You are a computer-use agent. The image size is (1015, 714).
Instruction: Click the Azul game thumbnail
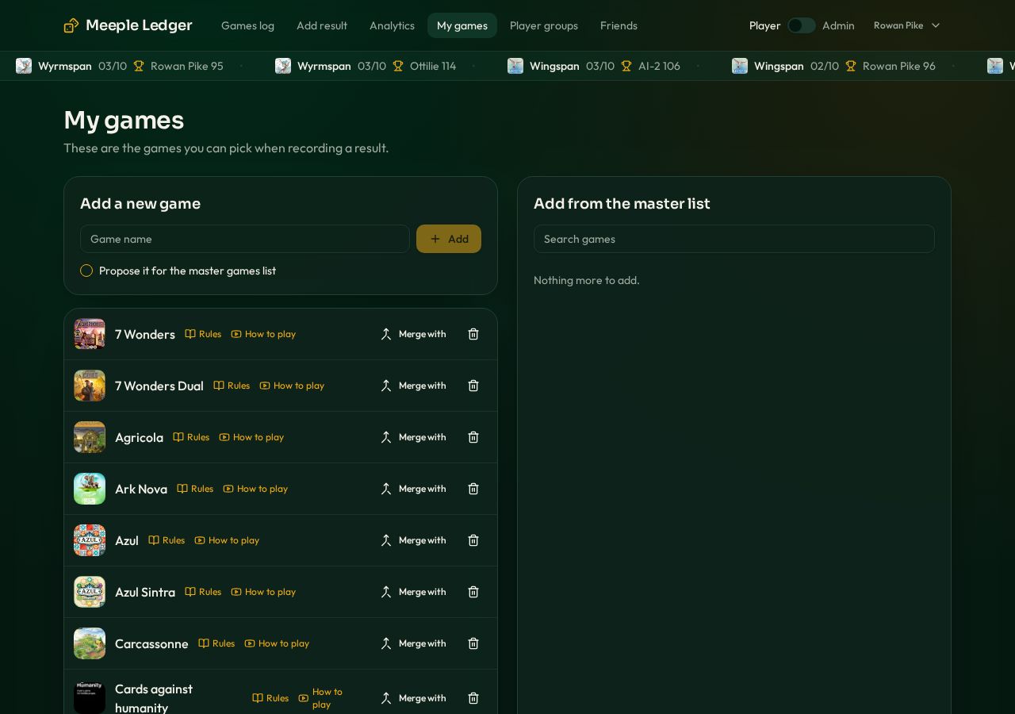pos(90,540)
